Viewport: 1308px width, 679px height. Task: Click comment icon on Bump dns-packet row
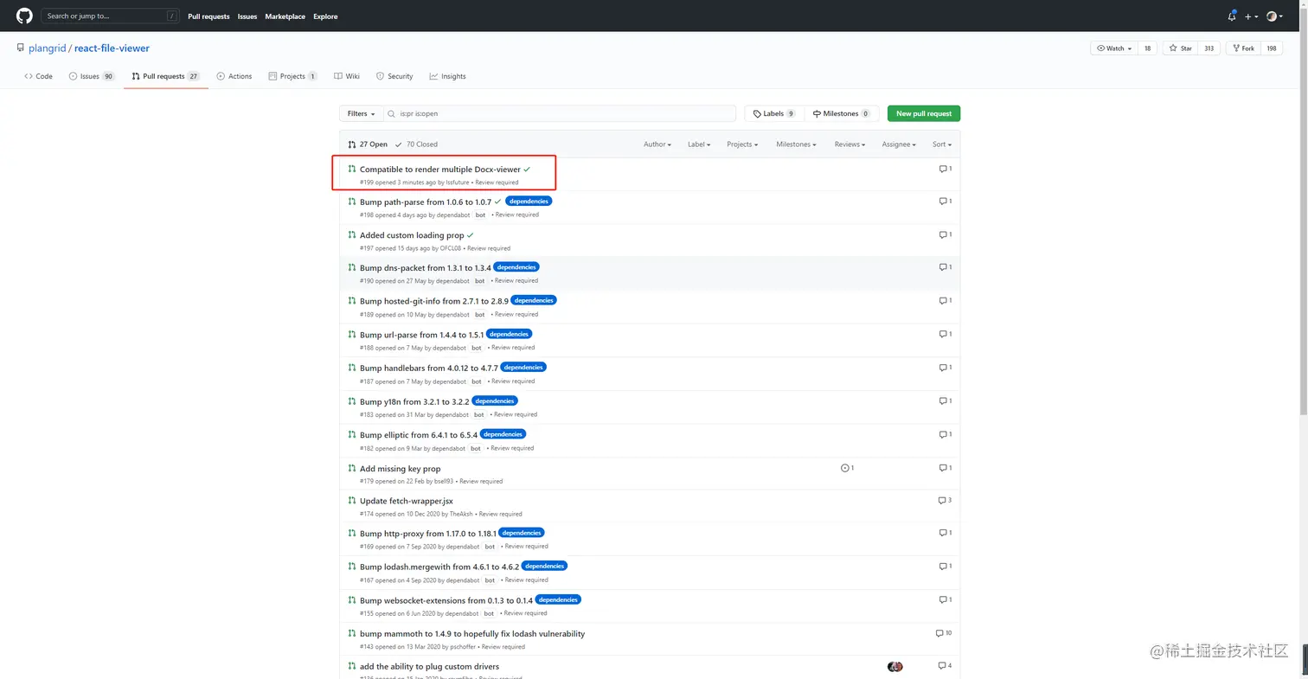pyautogui.click(x=943, y=266)
